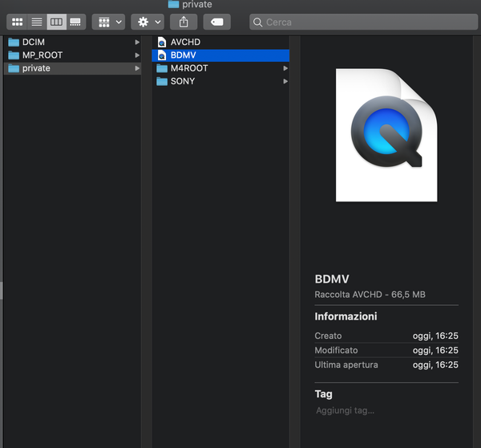
Task: Switch to list view mode
Action: coord(36,22)
